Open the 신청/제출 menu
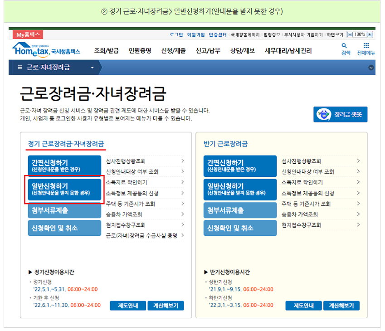Screen dimensions: 385x331 [x=173, y=51]
